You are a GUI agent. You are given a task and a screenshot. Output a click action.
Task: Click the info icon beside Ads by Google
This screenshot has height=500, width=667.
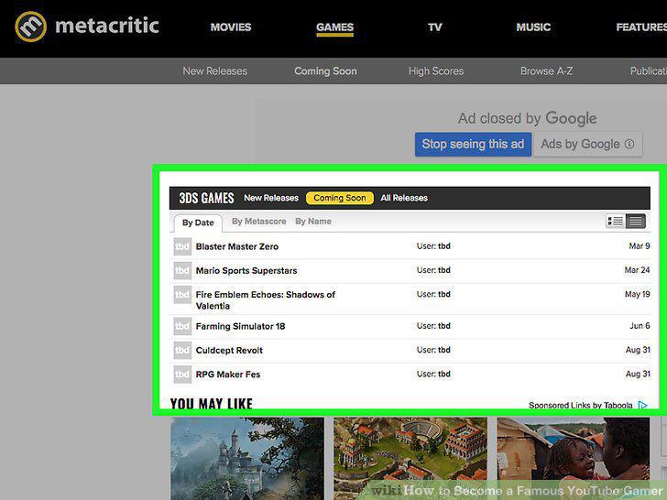pos(629,144)
